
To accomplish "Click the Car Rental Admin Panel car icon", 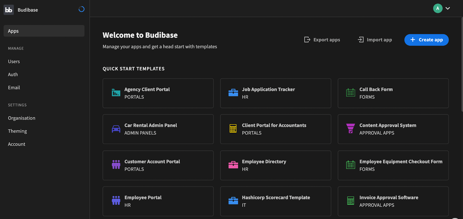I will [116, 129].
